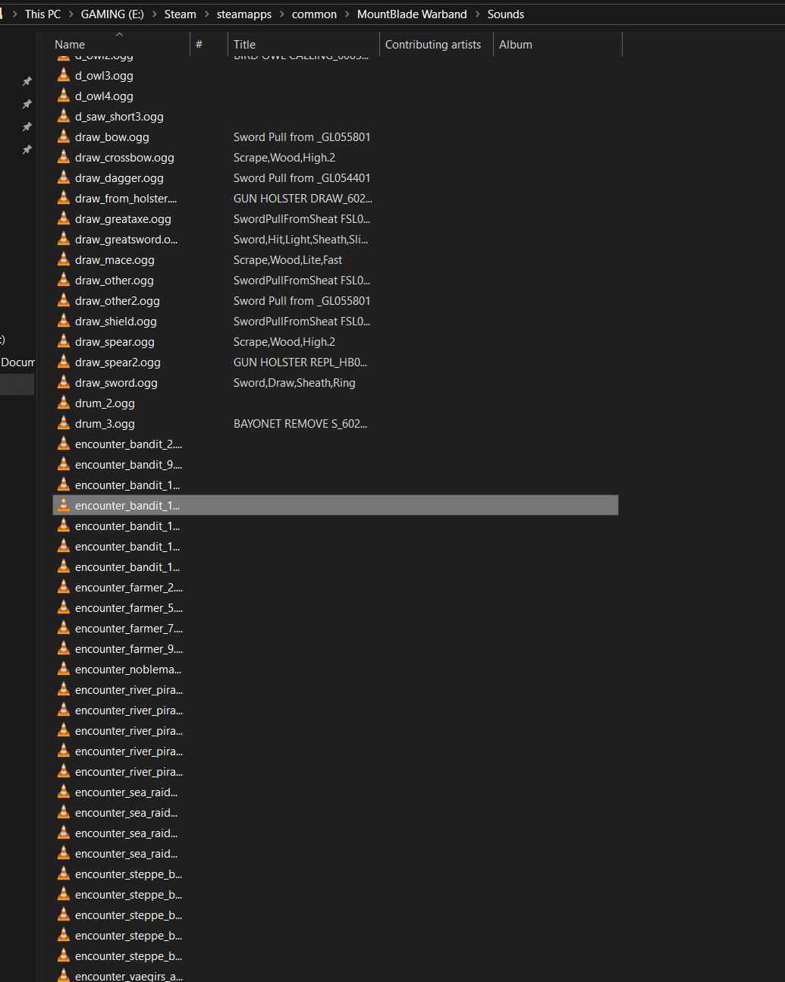785x982 pixels.
Task: Navigate to MountBlade Warband breadcrumb
Action: pyautogui.click(x=412, y=14)
